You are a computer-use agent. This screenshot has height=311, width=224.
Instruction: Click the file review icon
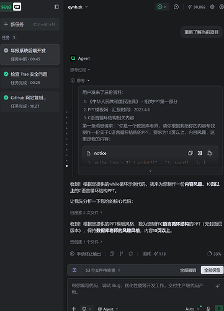coord(74,270)
